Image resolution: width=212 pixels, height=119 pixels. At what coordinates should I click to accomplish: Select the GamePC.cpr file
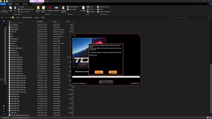pos(14,27)
